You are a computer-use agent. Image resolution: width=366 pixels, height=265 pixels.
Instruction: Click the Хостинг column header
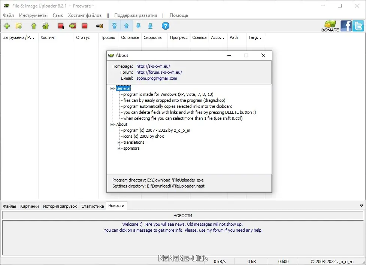[56, 37]
